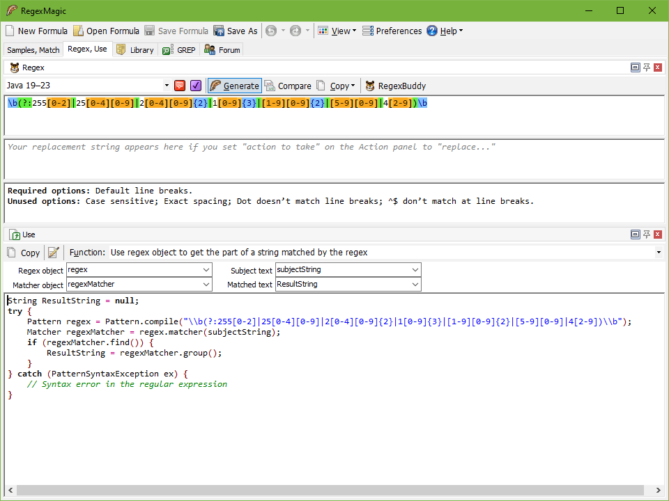Toggle the regex tooltip display option
This screenshot has width=669, height=501.
click(180, 85)
